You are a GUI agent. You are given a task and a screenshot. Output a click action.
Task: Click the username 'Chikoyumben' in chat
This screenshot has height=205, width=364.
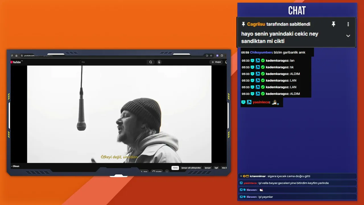pos(261,52)
